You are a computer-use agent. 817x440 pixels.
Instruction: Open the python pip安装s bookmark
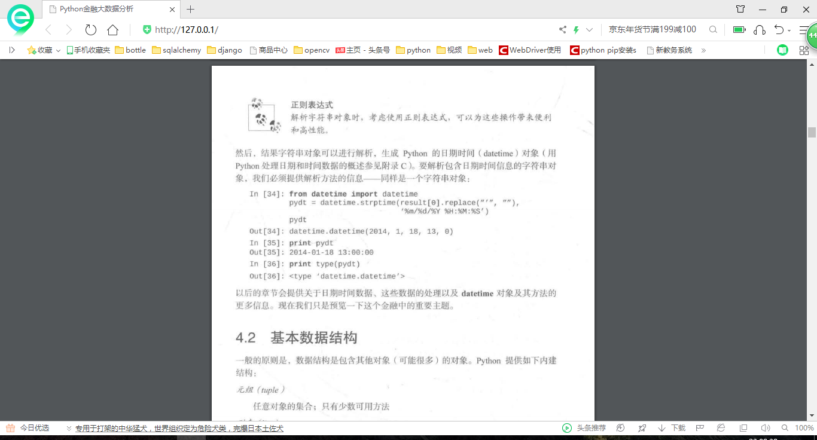tap(603, 50)
